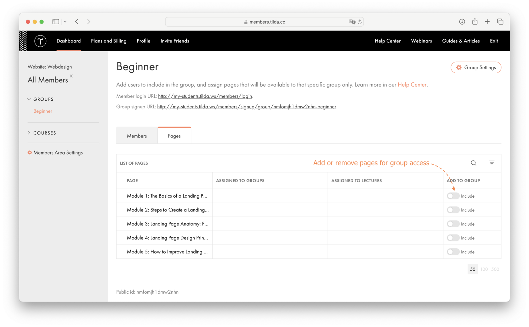
Task: Open Plans and Billing
Action: coord(108,41)
